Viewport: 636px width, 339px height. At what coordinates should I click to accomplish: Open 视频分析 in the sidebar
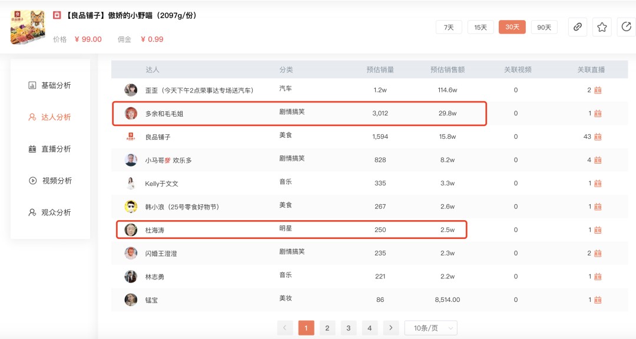click(x=50, y=181)
